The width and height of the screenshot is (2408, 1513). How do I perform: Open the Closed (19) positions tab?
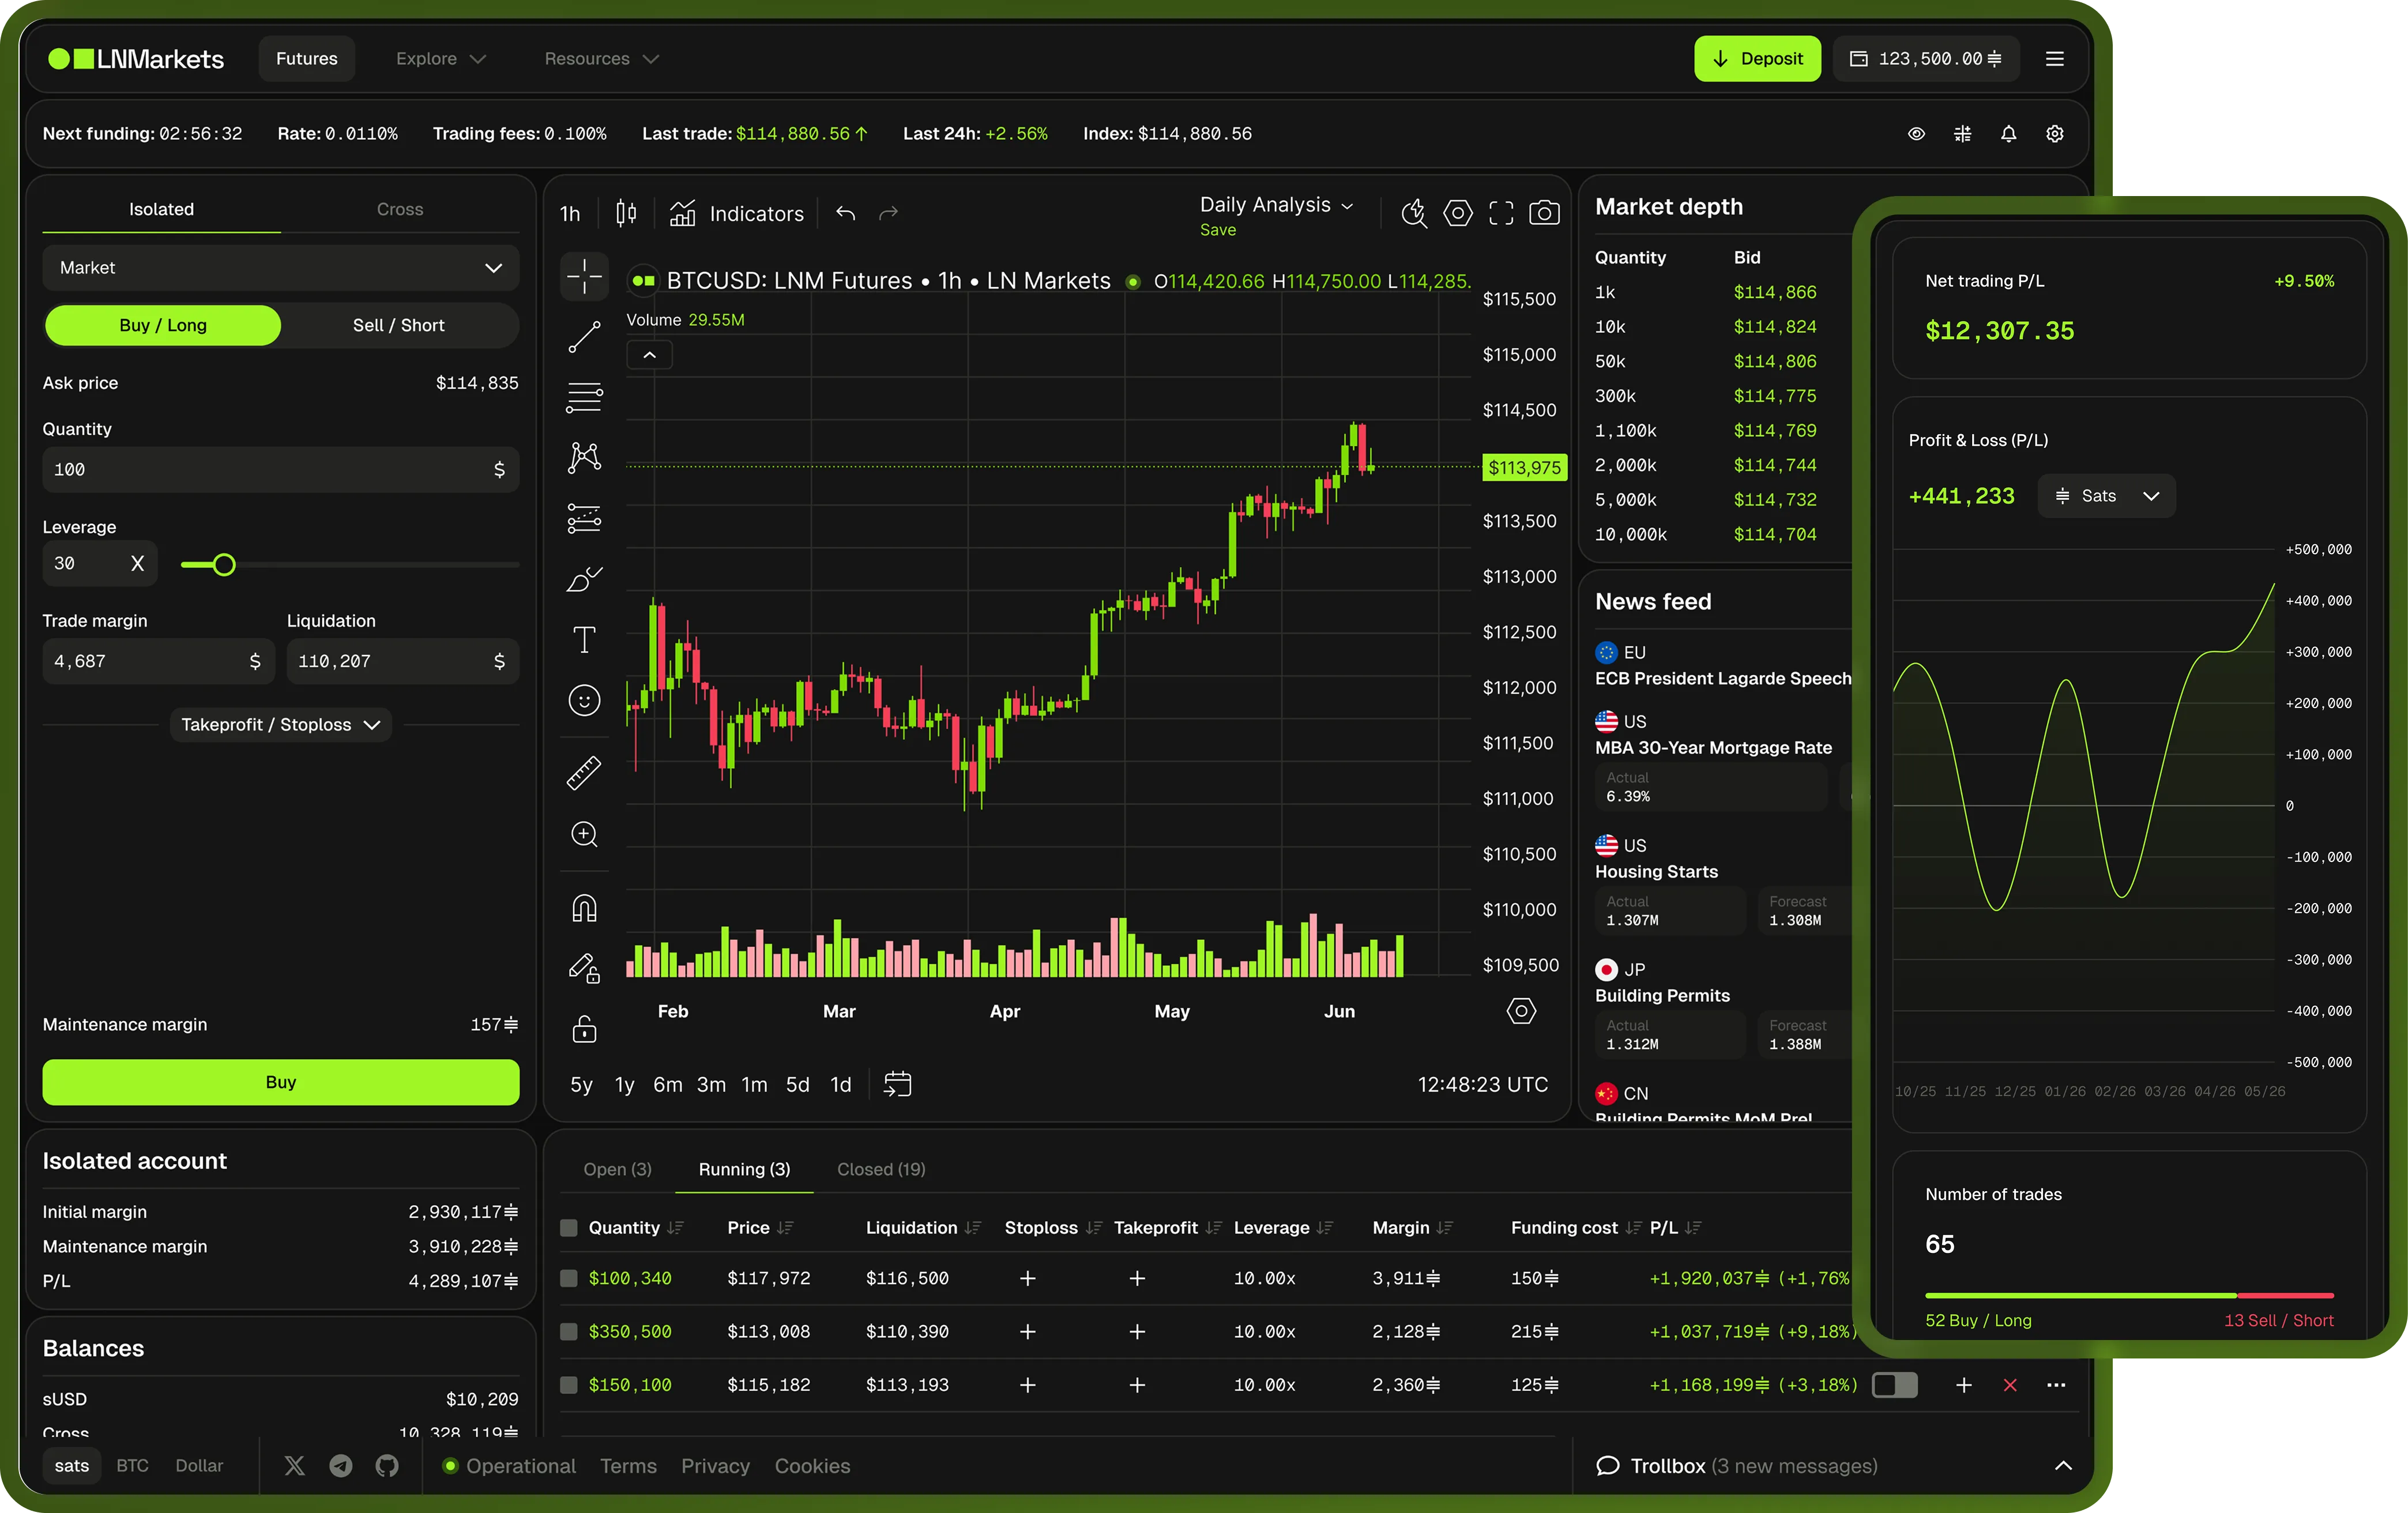point(881,1169)
